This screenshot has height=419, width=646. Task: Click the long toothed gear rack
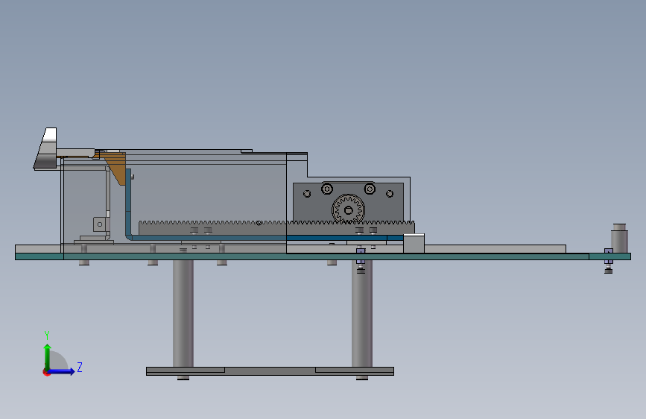pos(276,228)
